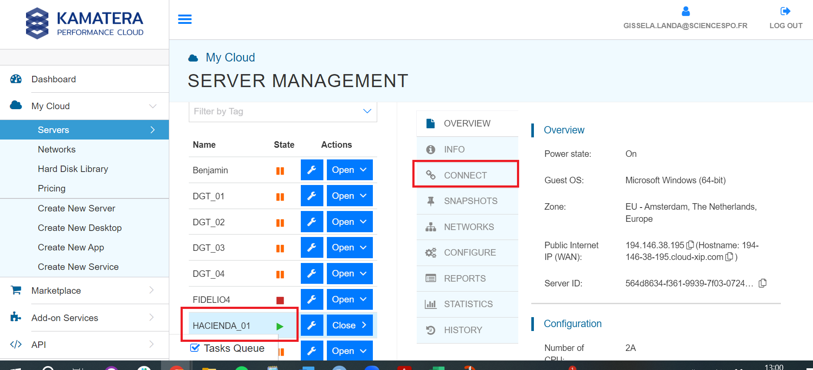
Task: Click the wrench icon for Benjamin
Action: [312, 170]
